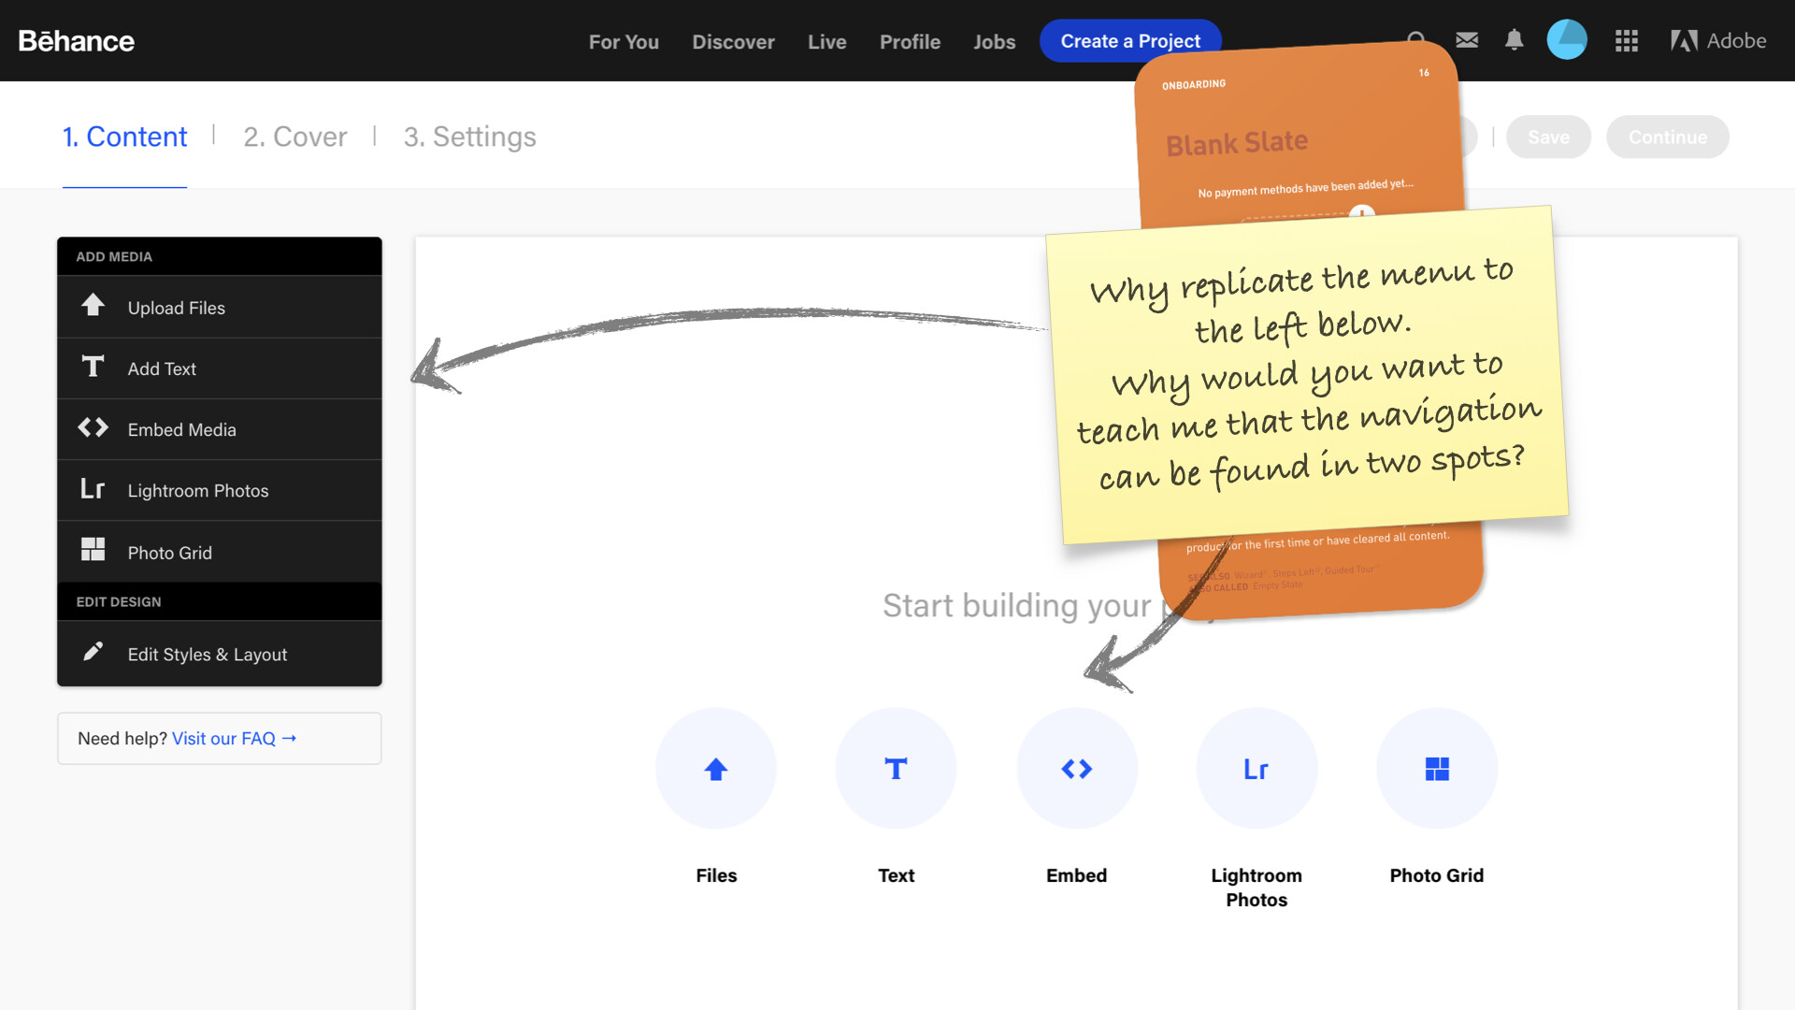Image resolution: width=1795 pixels, height=1010 pixels.
Task: Open the Discover navigation item
Action: click(733, 41)
